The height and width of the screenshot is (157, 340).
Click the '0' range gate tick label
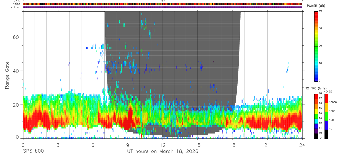[x=18, y=137]
